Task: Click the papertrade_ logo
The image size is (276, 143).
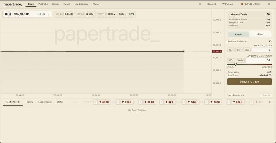Action: (13, 4)
